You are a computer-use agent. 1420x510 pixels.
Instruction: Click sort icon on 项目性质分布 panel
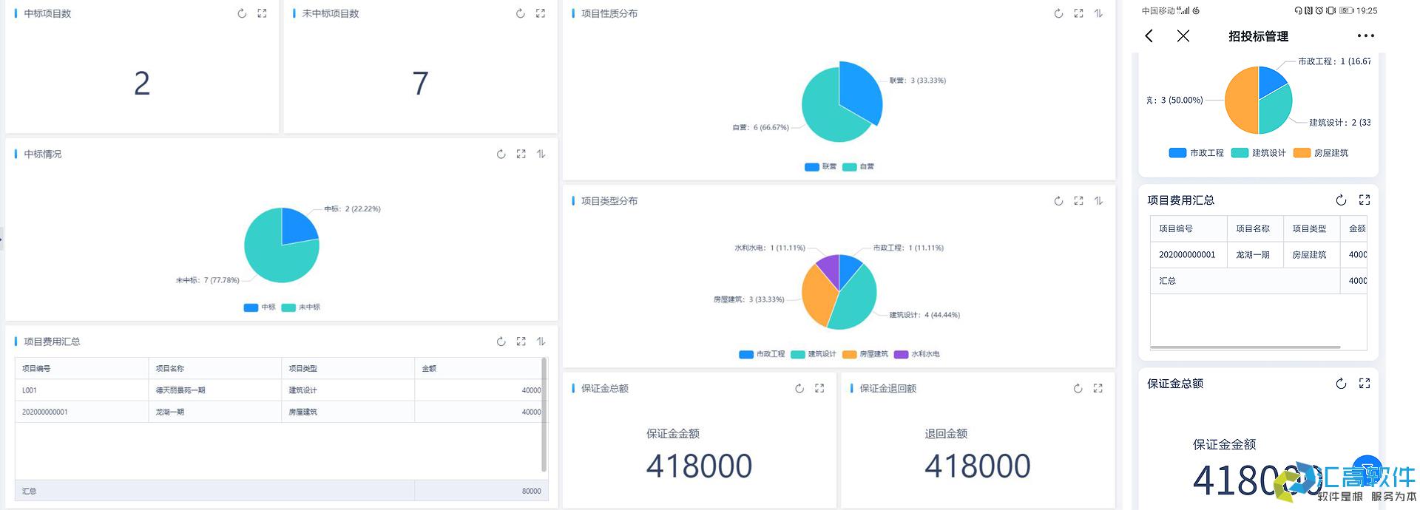pyautogui.click(x=1098, y=13)
